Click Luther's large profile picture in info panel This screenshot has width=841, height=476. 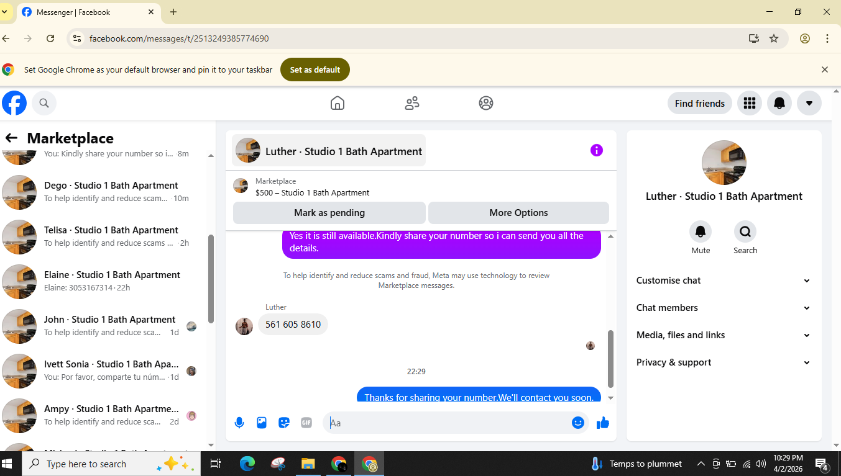click(x=724, y=163)
